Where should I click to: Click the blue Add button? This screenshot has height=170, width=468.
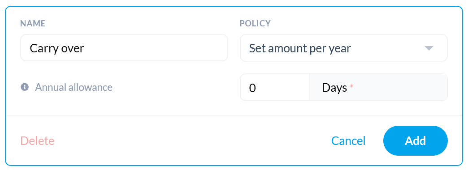[415, 141]
